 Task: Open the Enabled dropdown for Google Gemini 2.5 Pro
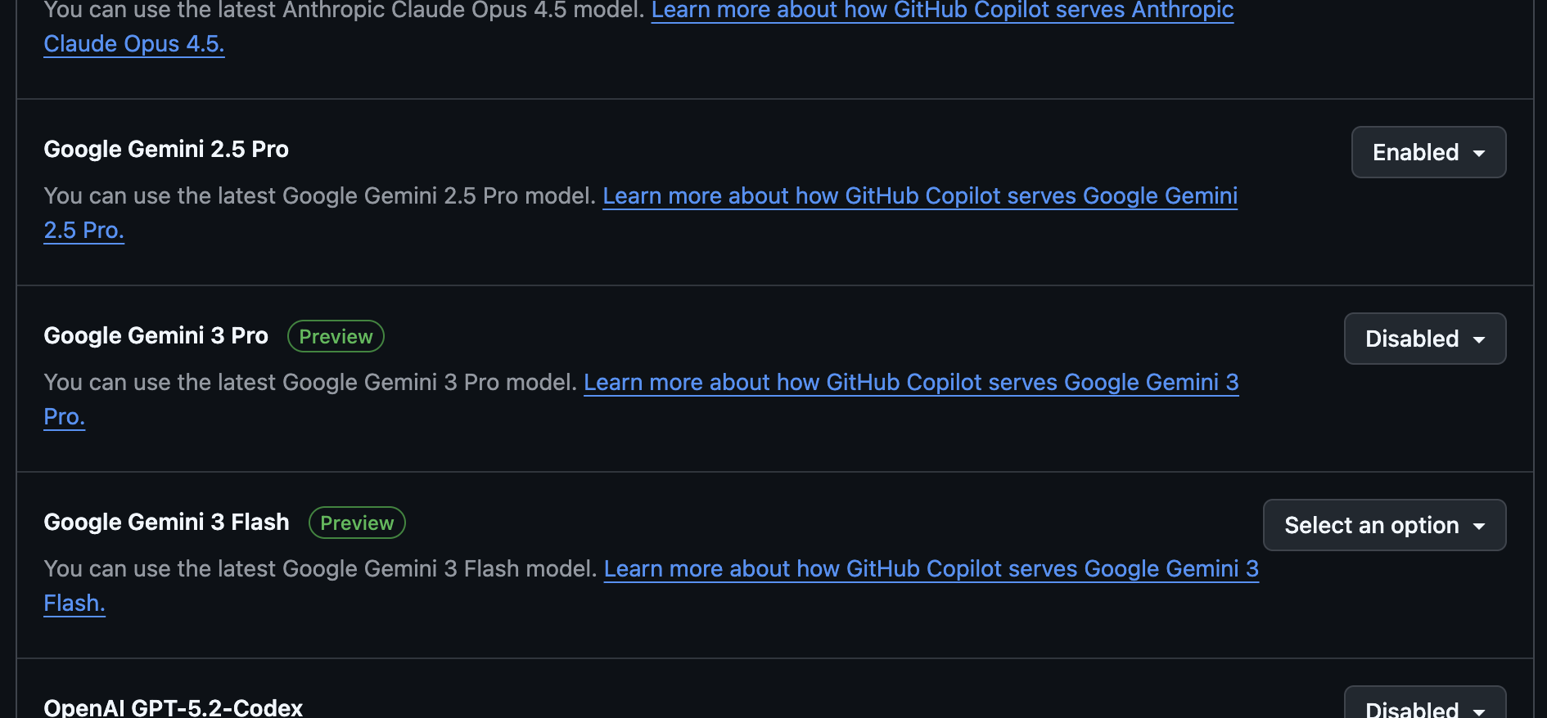1427,152
